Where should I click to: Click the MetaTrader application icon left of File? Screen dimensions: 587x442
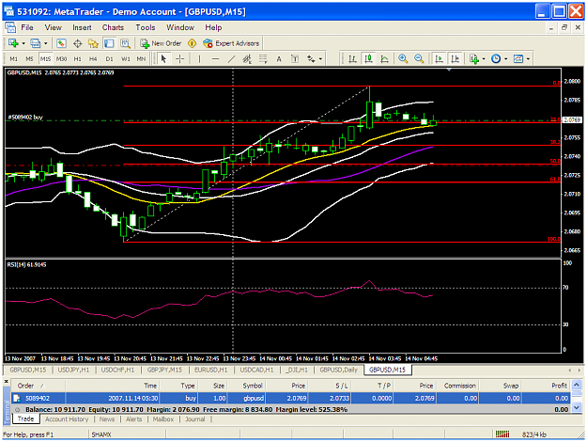click(x=10, y=27)
